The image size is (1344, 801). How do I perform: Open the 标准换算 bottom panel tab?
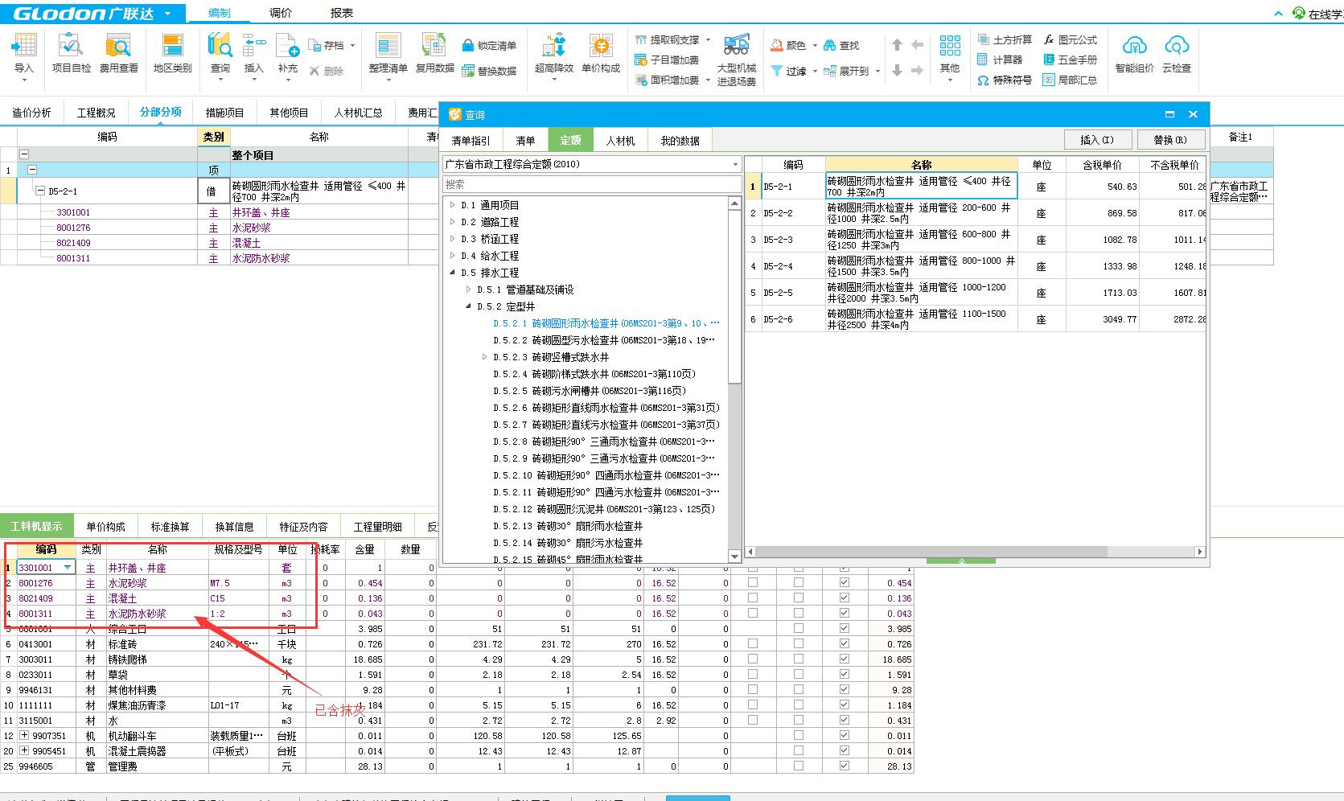pyautogui.click(x=170, y=527)
